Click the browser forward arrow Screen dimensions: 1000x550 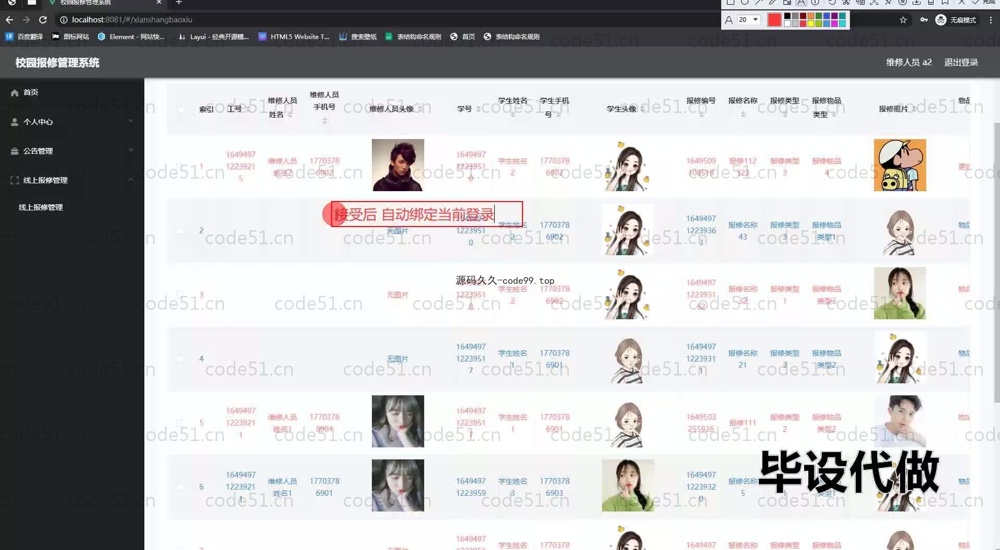(x=26, y=20)
